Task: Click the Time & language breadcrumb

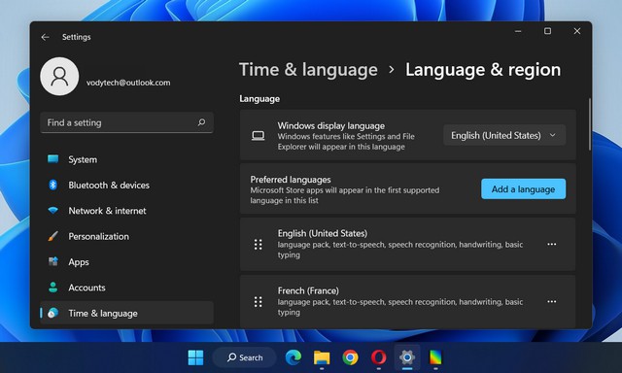Action: pos(308,70)
